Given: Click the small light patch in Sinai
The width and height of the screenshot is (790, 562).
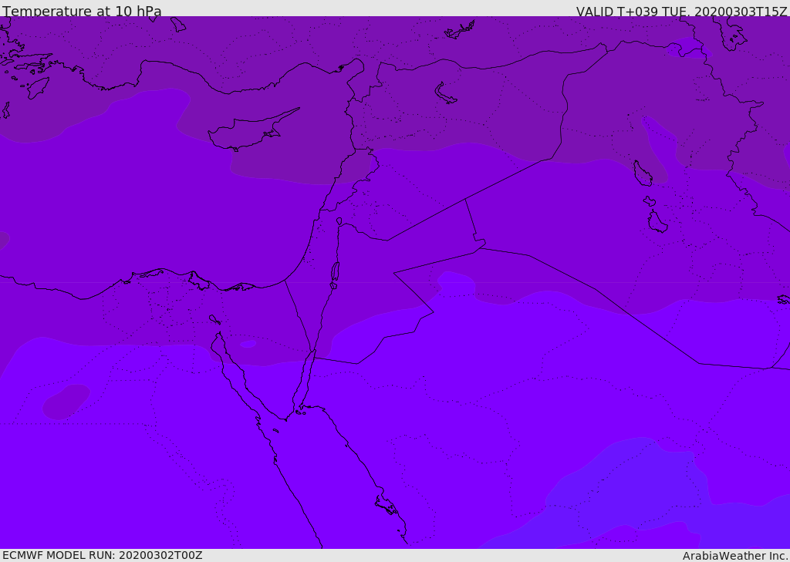Looking at the screenshot, I should 248,344.
